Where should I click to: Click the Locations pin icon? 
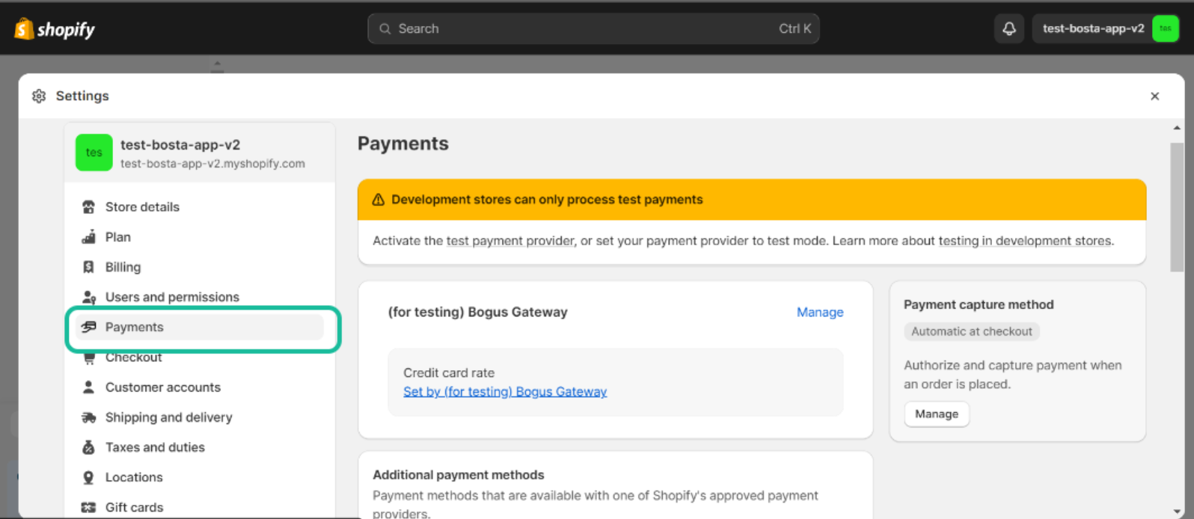[x=88, y=477]
